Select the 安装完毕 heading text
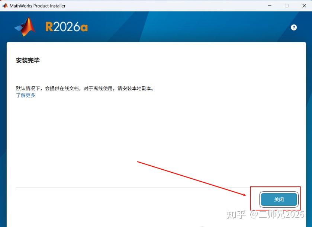This screenshot has height=227, width=312. (x=28, y=60)
